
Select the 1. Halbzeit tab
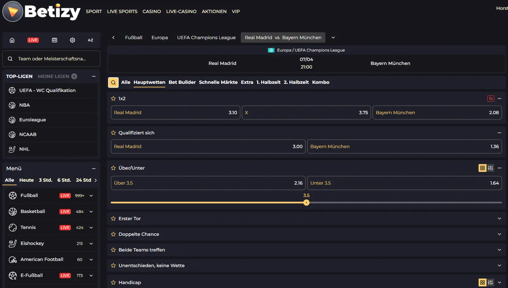pos(269,82)
